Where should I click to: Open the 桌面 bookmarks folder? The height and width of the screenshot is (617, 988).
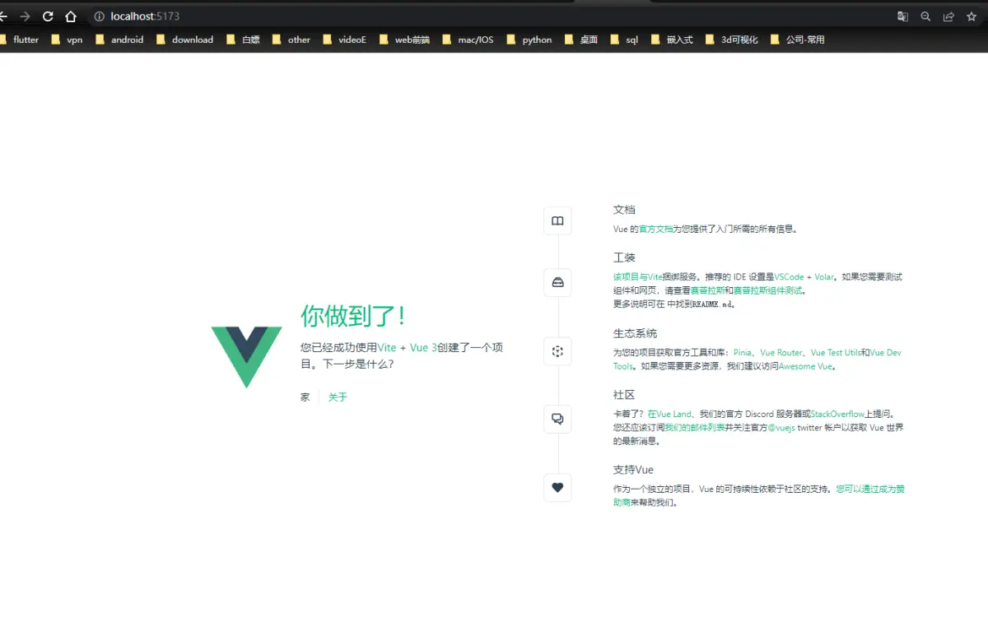tap(581, 39)
